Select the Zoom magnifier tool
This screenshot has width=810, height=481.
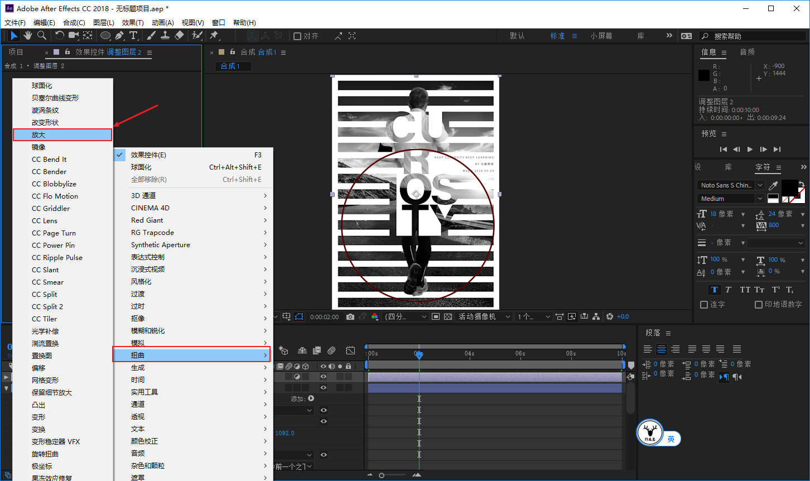[x=42, y=36]
